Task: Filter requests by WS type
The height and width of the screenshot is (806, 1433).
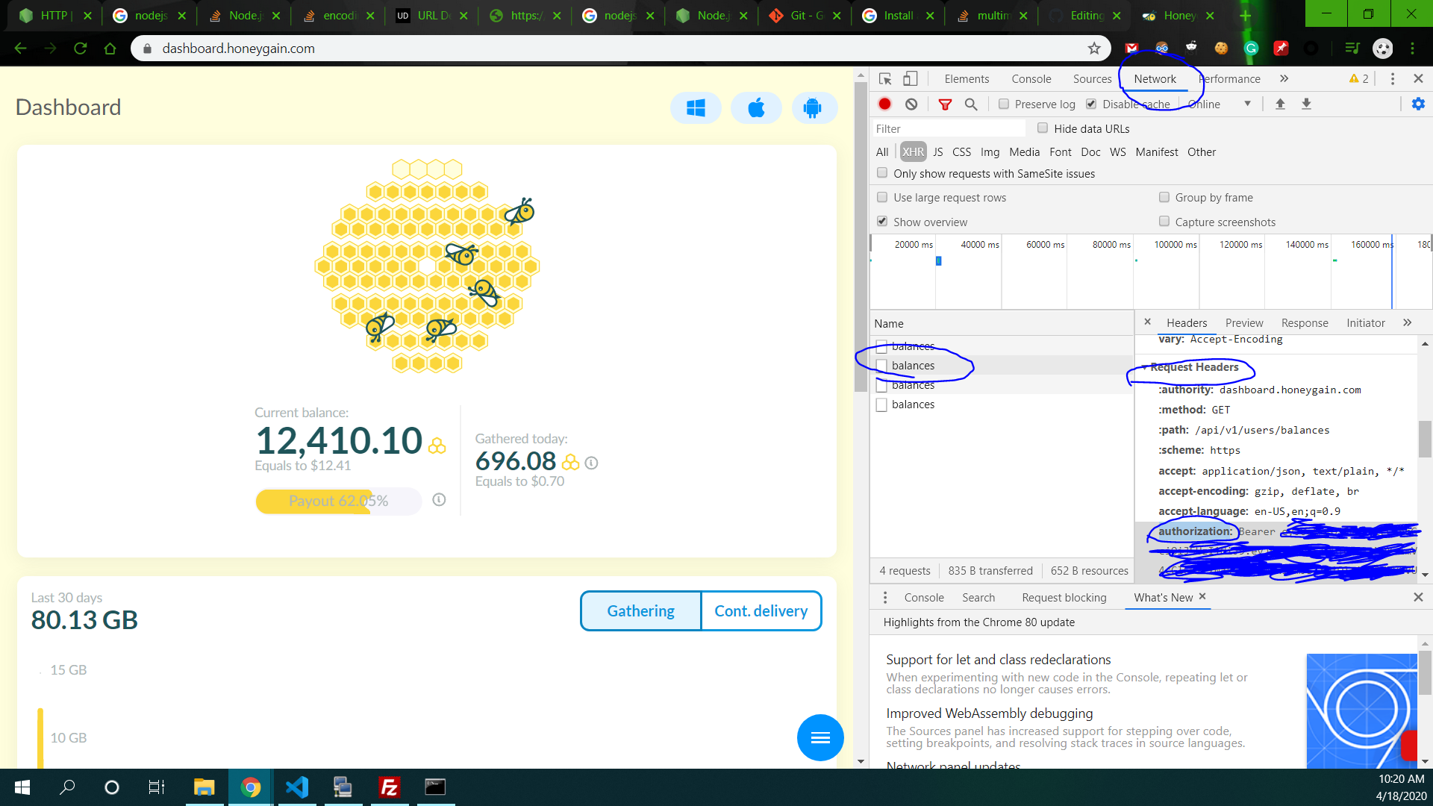Action: [x=1117, y=151]
